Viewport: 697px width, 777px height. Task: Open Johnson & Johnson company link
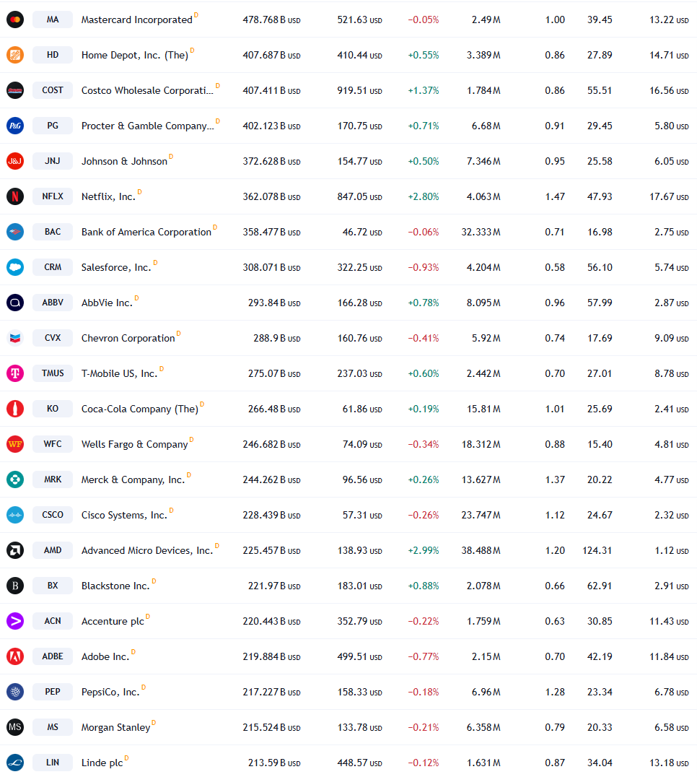point(124,161)
